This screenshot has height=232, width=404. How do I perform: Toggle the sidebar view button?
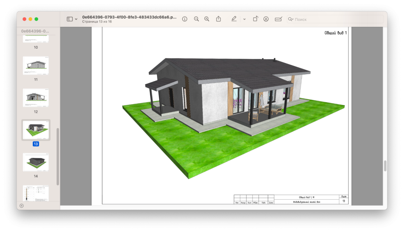(69, 19)
